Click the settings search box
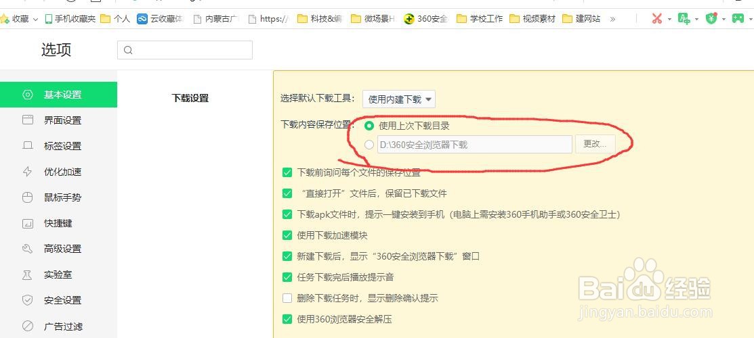Screen dimensions: 754x338 click(x=185, y=50)
